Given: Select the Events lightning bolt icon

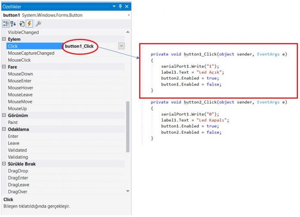Looking at the screenshot, I should point(30,24).
